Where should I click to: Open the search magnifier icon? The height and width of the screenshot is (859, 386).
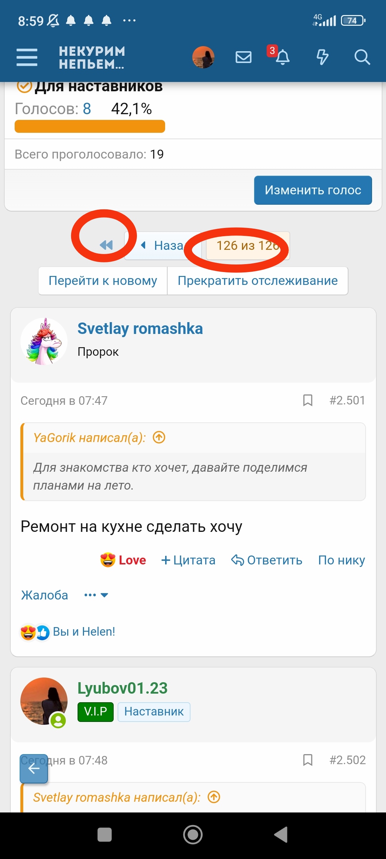pos(362,57)
